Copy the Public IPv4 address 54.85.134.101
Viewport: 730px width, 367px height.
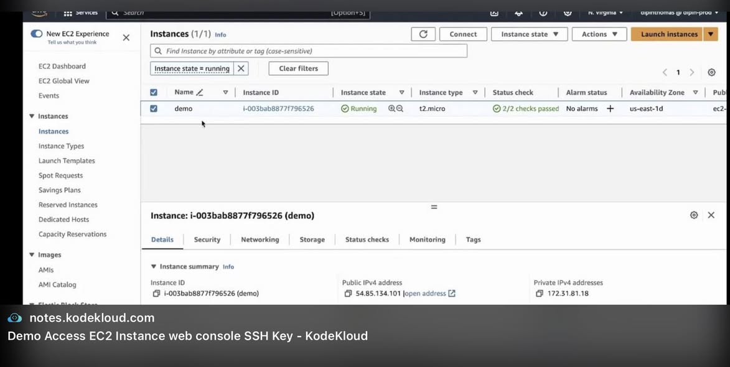pyautogui.click(x=349, y=294)
